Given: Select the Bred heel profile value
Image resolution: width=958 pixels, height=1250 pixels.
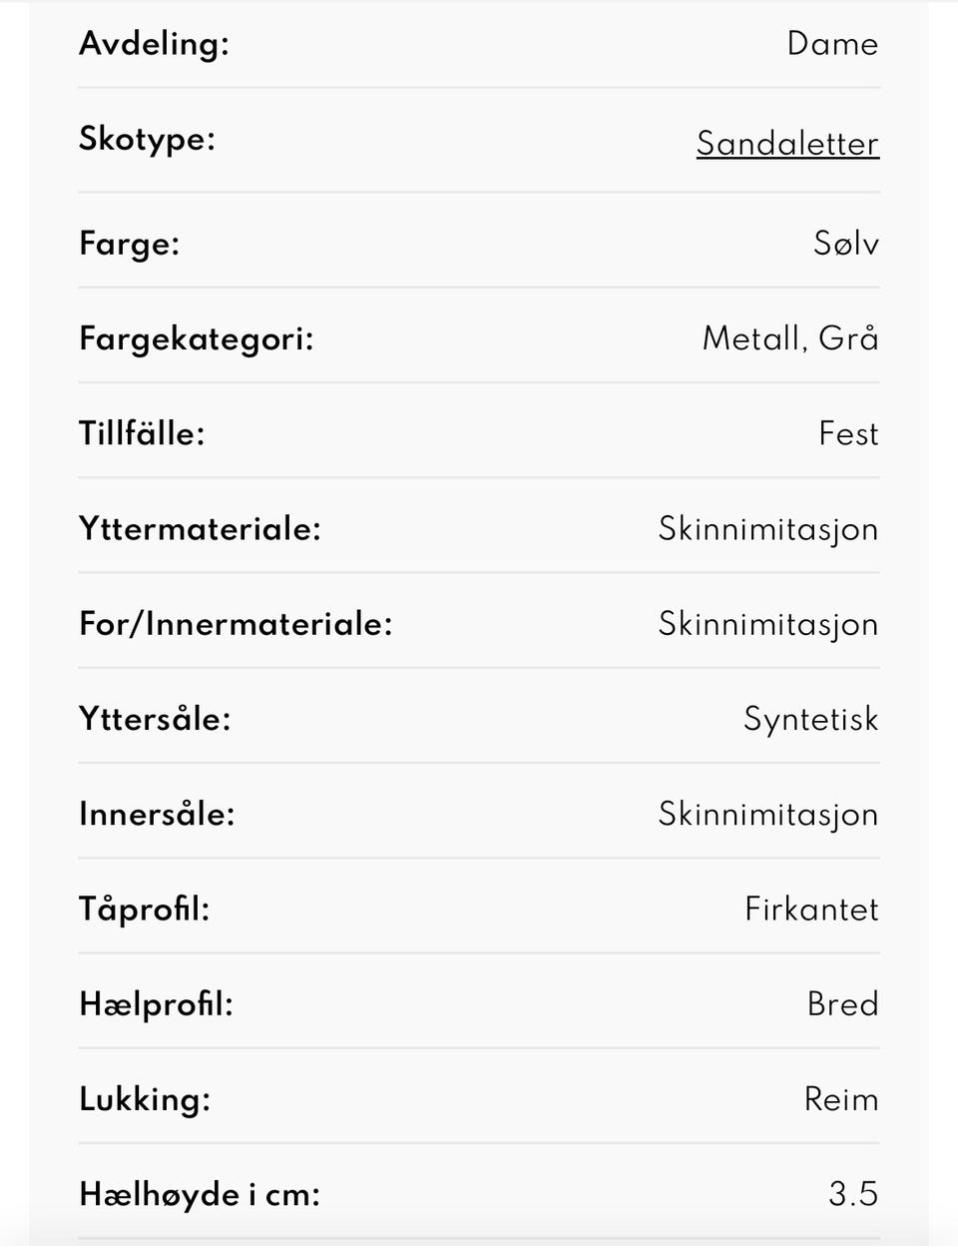Looking at the screenshot, I should pos(842,1003).
